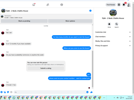Click the Find friends button
Viewport: 134px width, 100px height.
(x=111, y=5)
